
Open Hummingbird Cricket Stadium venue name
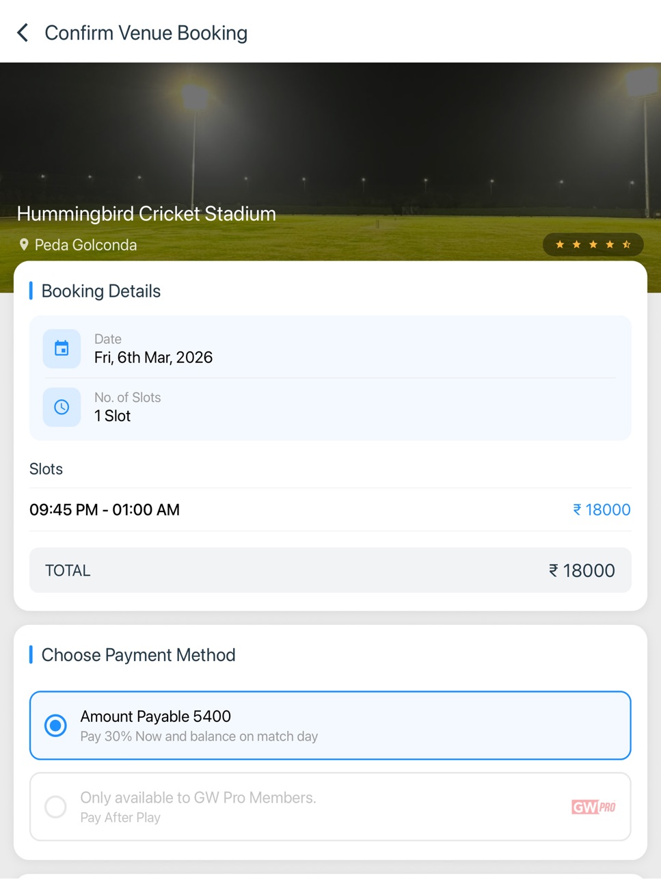(146, 214)
